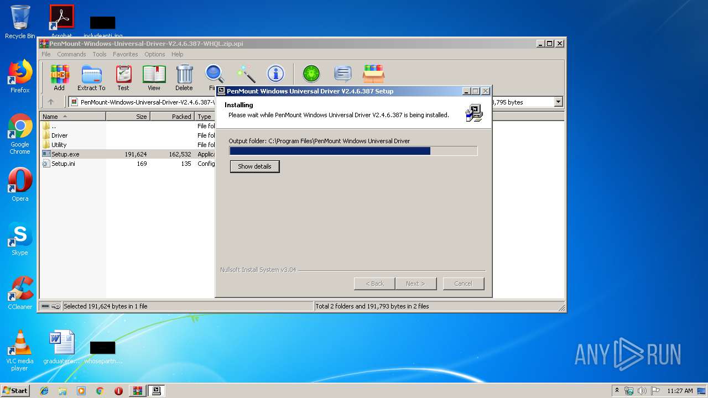Click the Opera icon in the taskbar

point(118,391)
